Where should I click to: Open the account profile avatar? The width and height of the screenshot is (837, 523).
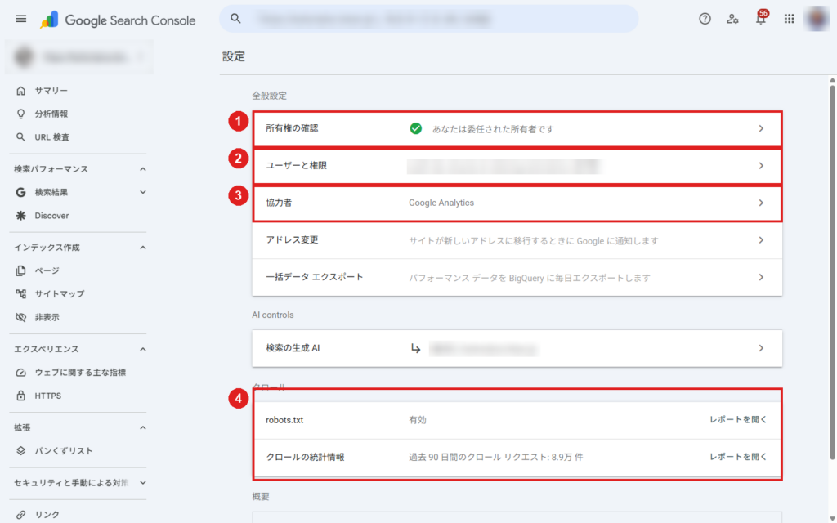pyautogui.click(x=817, y=20)
